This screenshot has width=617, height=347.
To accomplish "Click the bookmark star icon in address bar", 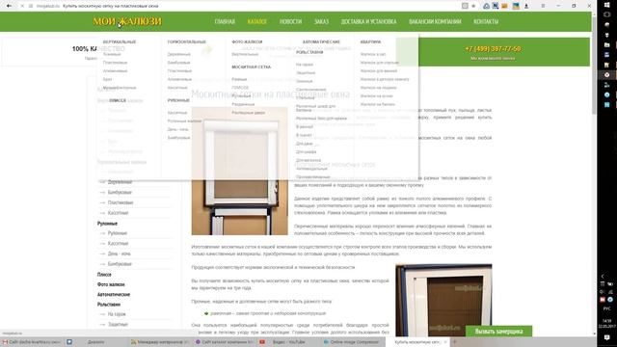I will 473,6.
